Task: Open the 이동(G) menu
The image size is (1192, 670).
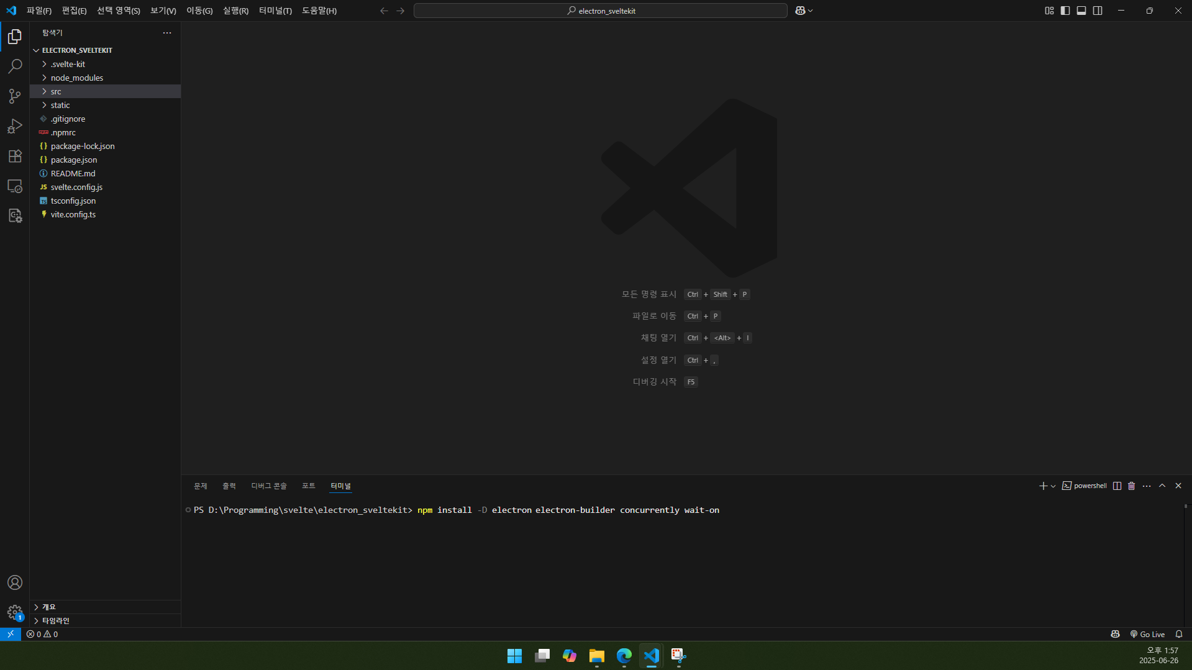Action: tap(199, 11)
